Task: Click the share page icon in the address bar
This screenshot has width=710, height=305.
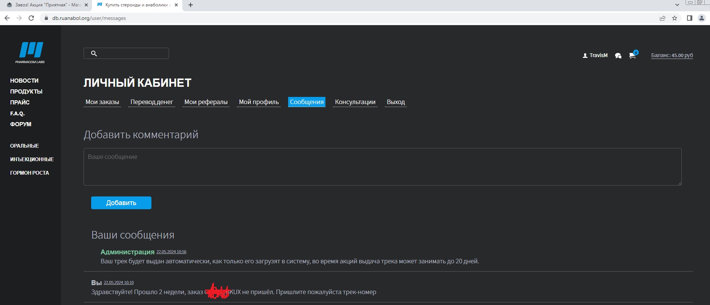Action: [662, 18]
